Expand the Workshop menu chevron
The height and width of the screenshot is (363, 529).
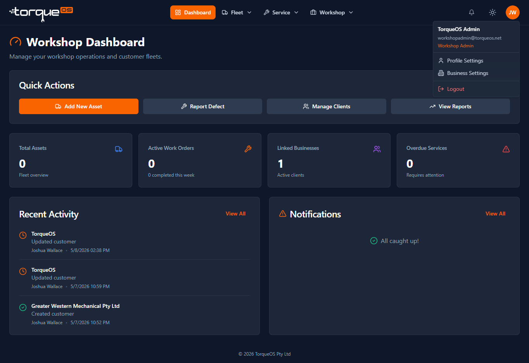click(351, 12)
